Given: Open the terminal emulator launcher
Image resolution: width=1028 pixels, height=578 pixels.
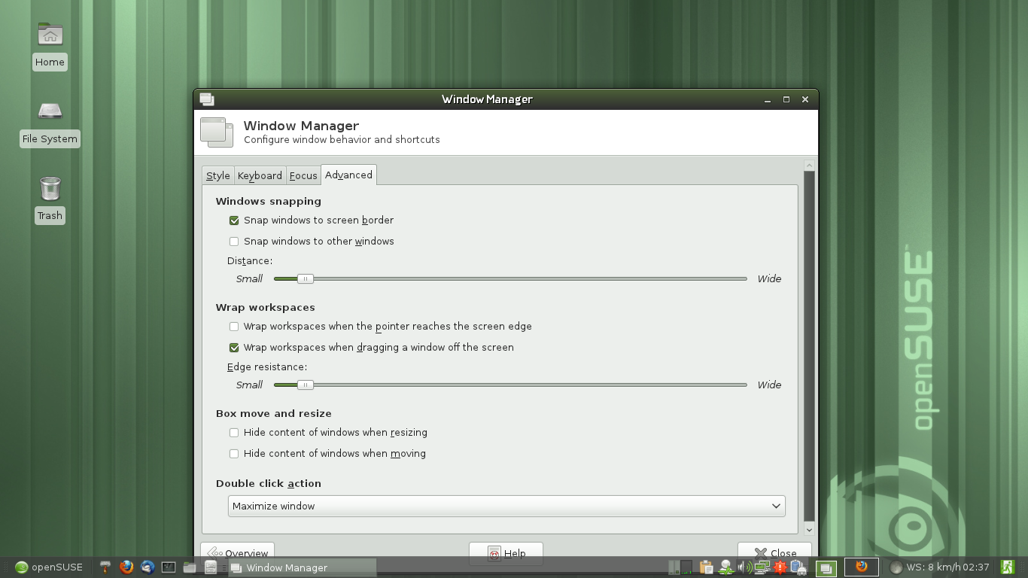Looking at the screenshot, I should [x=169, y=567].
